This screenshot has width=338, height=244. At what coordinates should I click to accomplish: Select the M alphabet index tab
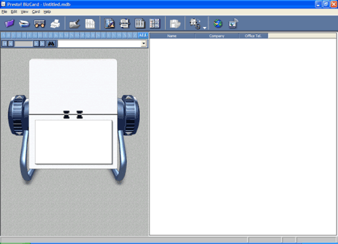(x=66, y=35)
